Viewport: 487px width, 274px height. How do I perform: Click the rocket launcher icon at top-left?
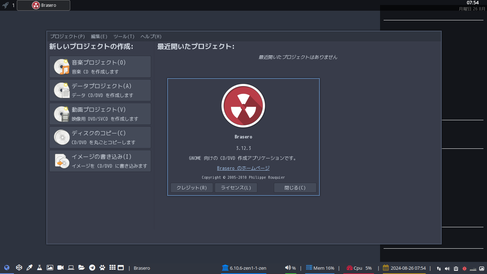pyautogui.click(x=5, y=5)
